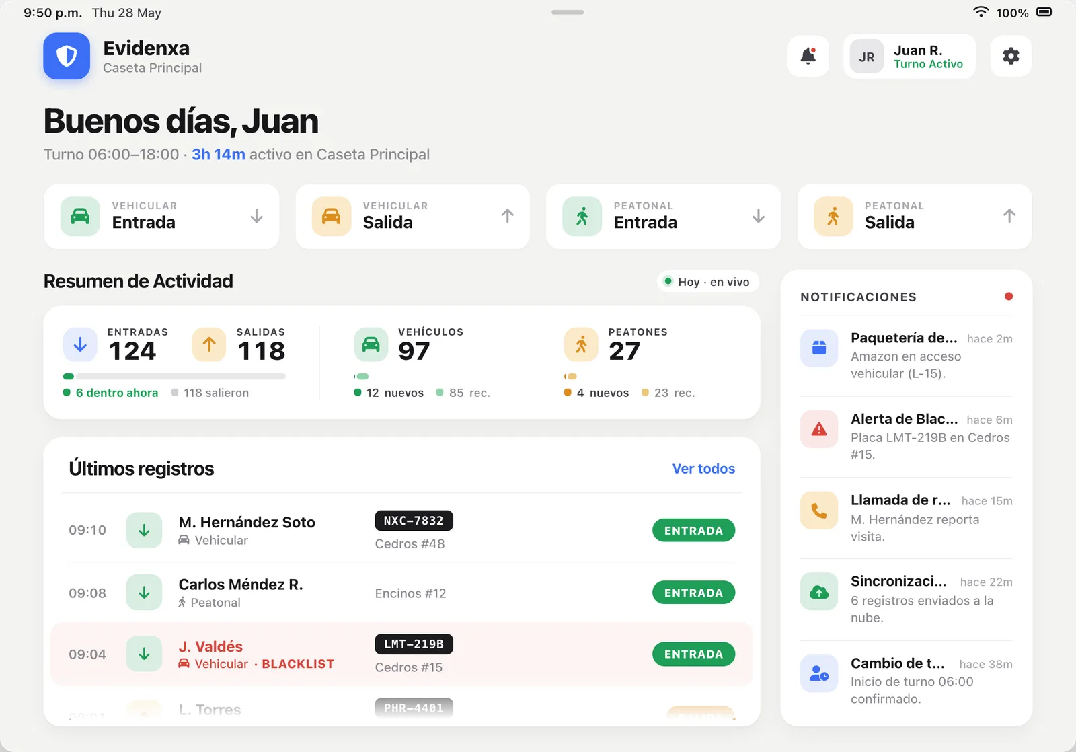
Task: Tap the Peatones walker icon in summary
Action: point(581,344)
